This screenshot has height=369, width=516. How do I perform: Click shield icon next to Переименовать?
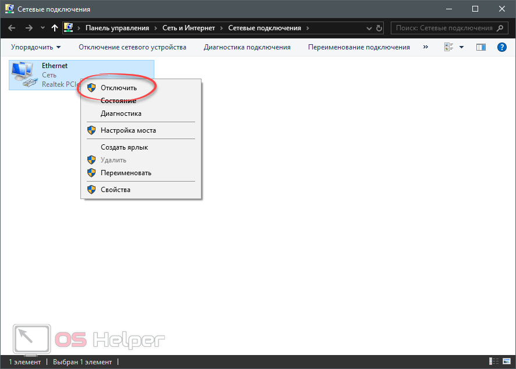click(91, 173)
